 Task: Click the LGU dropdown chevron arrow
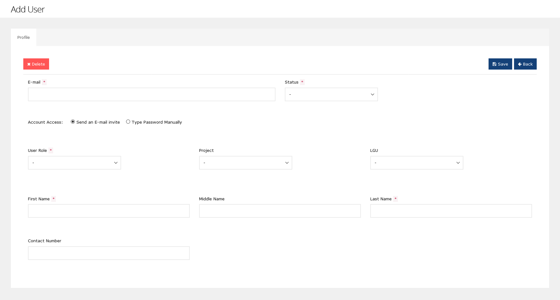coord(458,163)
